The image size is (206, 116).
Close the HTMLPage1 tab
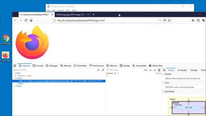[52, 15]
